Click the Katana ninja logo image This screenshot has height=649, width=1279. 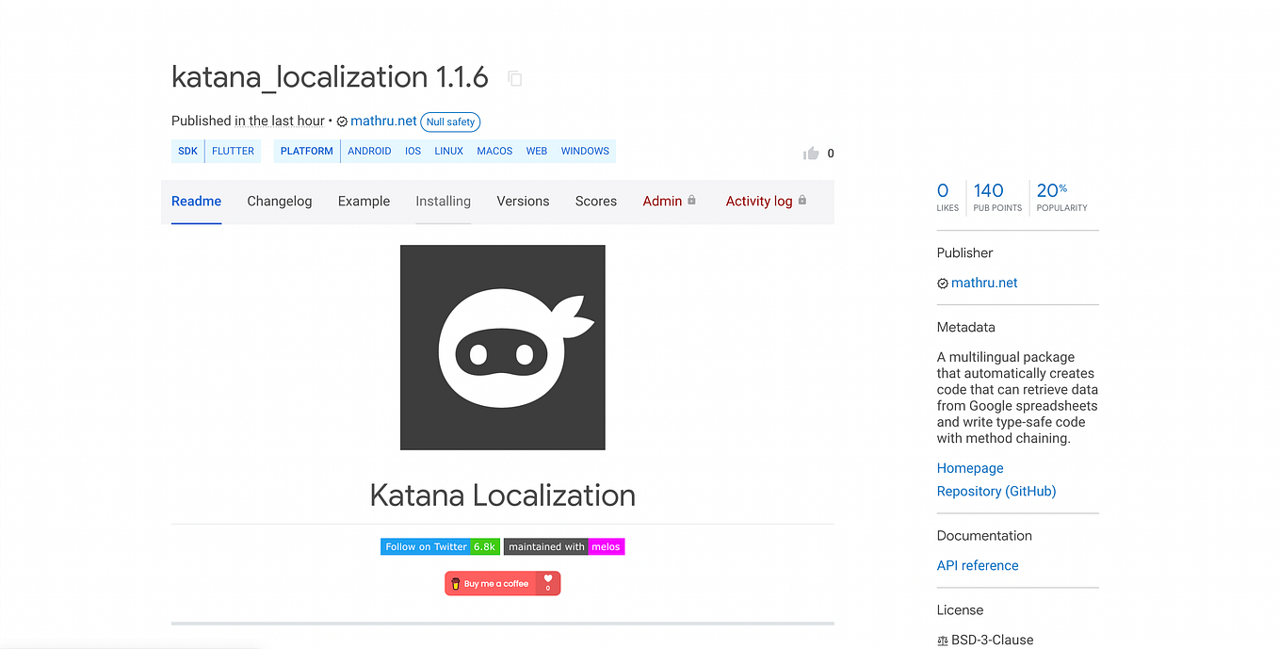pyautogui.click(x=502, y=347)
